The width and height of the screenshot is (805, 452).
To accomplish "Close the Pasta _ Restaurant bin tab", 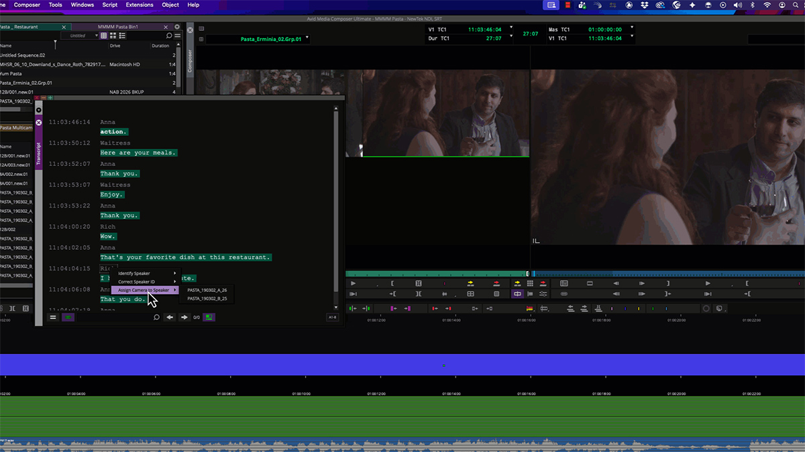I will click(65, 27).
